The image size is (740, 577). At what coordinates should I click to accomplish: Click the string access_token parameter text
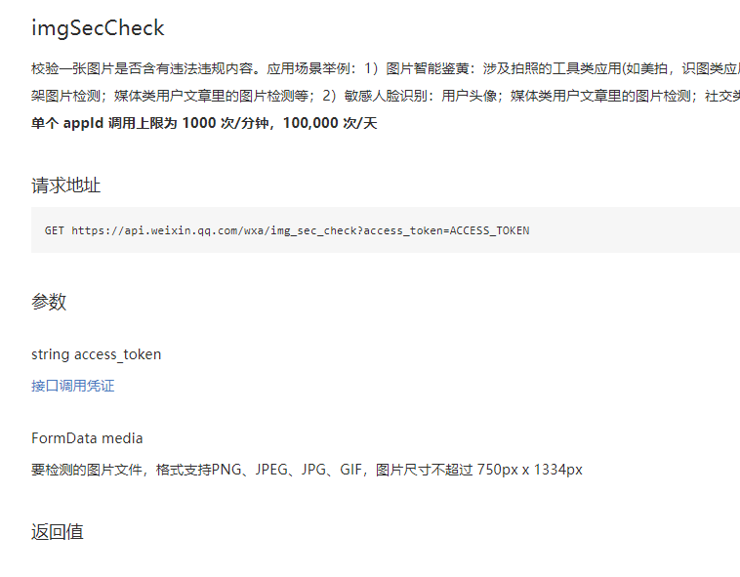(97, 354)
